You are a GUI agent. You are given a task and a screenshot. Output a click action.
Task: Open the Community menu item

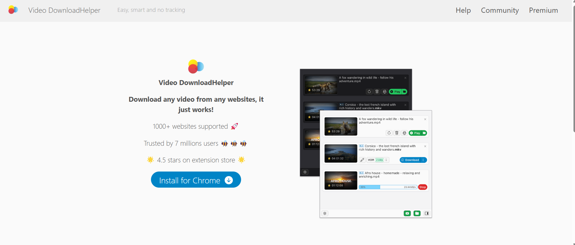500,10
